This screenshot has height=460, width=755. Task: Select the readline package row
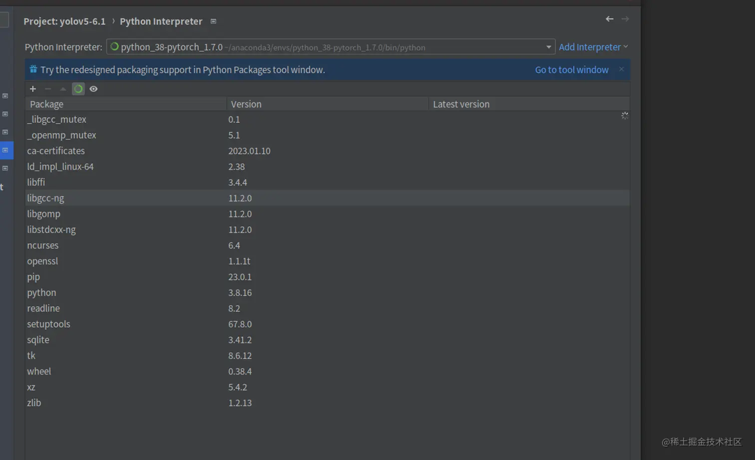pyautogui.click(x=328, y=308)
